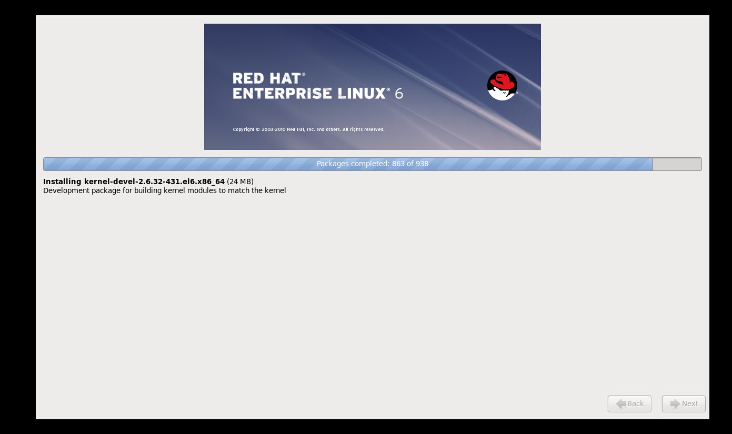
Task: Click the empty gray installer area below description
Action: (x=368, y=295)
